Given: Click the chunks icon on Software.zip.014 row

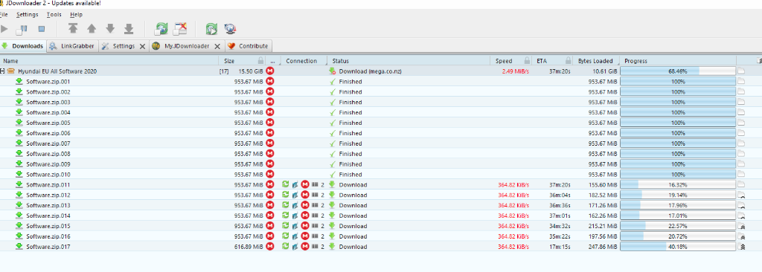Looking at the screenshot, I should click(315, 216).
